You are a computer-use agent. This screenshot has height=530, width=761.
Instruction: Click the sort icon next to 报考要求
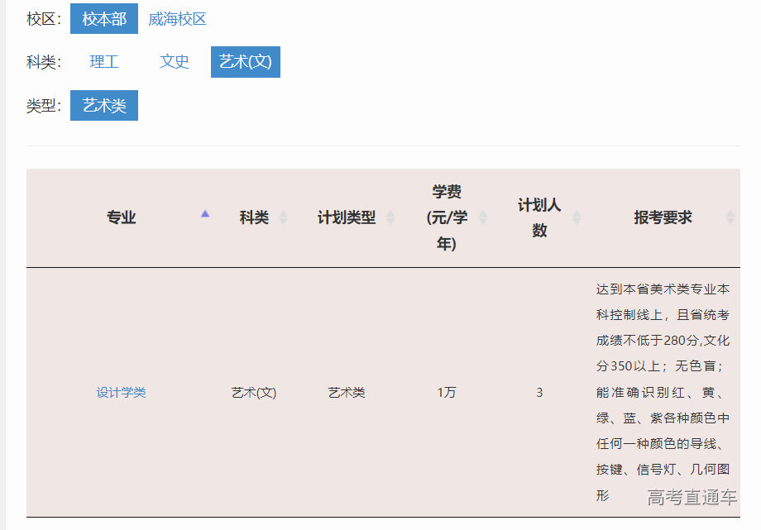[x=730, y=217]
